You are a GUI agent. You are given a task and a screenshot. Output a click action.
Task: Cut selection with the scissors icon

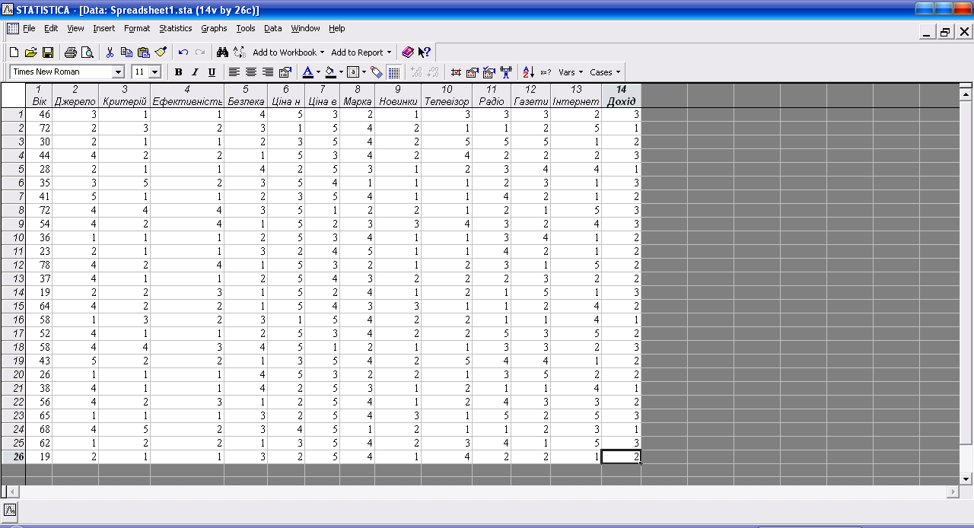110,52
